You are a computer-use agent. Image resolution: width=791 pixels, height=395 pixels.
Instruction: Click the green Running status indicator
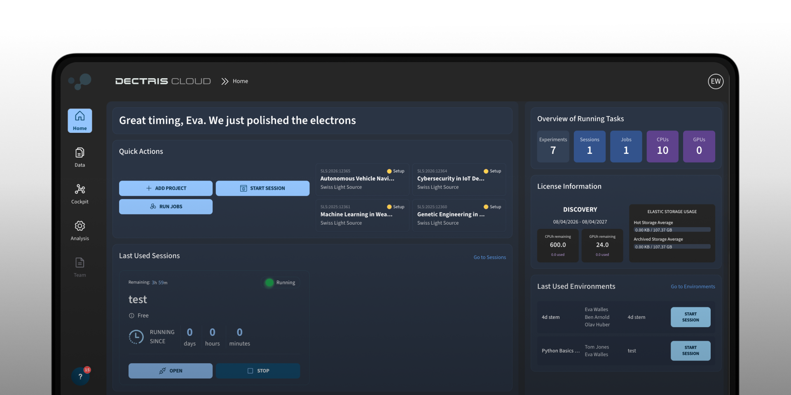pyautogui.click(x=269, y=283)
